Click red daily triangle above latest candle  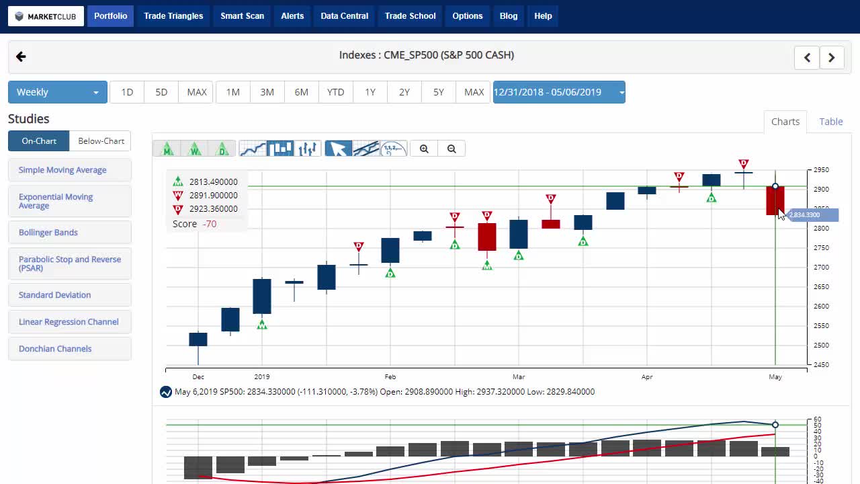(x=743, y=164)
